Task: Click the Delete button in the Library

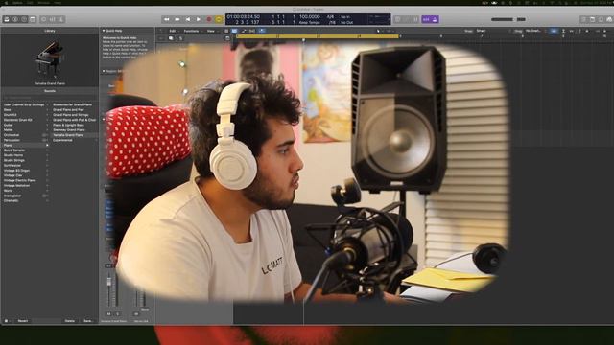Action: coord(70,321)
